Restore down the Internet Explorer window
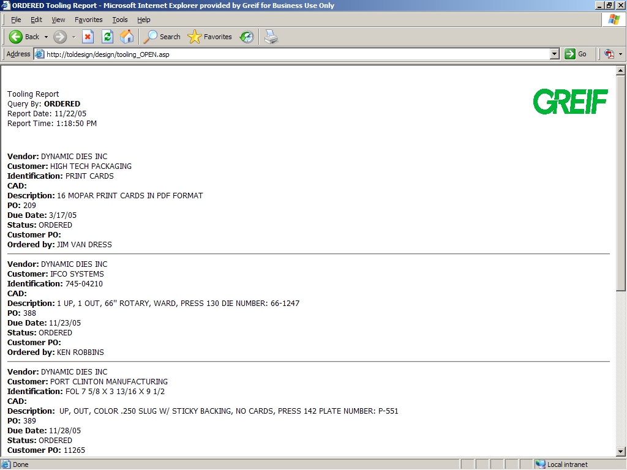This screenshot has height=470, width=627. point(609,5)
